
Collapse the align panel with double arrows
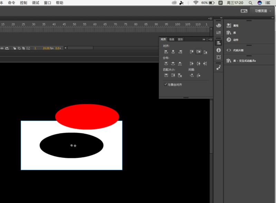point(204,39)
